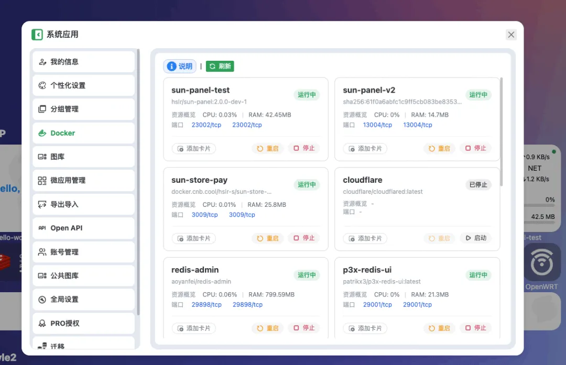
Task: Add card for p3x-redis-ui
Action: point(365,328)
